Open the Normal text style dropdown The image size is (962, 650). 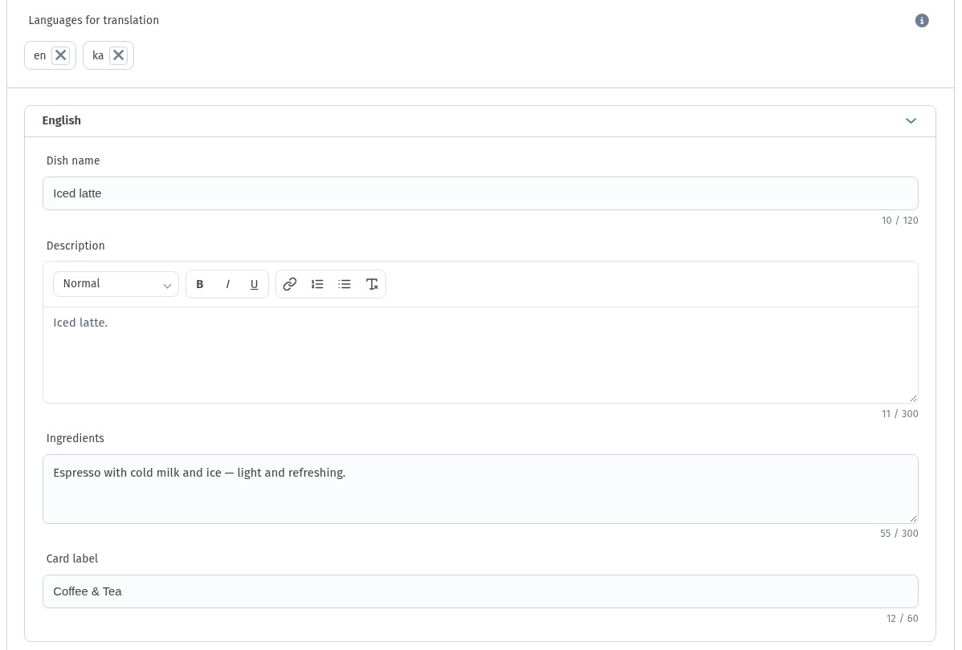point(116,284)
